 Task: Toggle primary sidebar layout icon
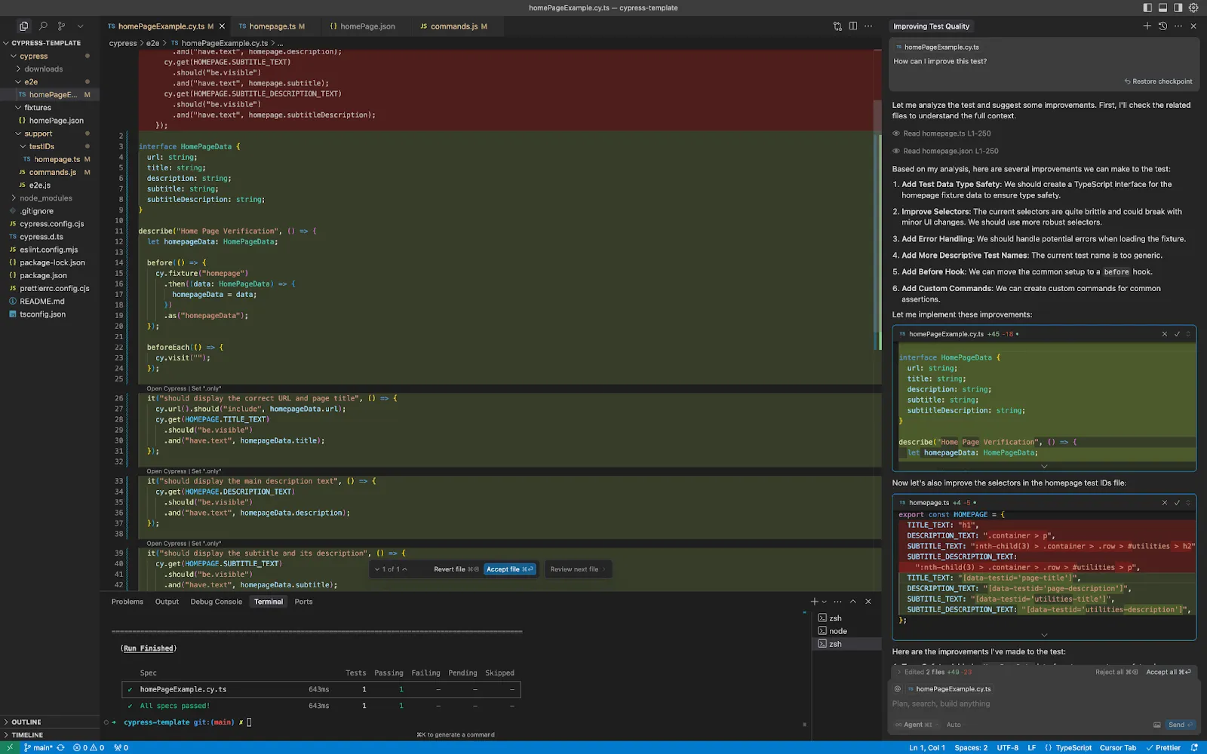pos(1147,8)
